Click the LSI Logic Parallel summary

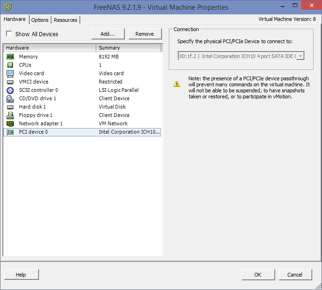[119, 90]
